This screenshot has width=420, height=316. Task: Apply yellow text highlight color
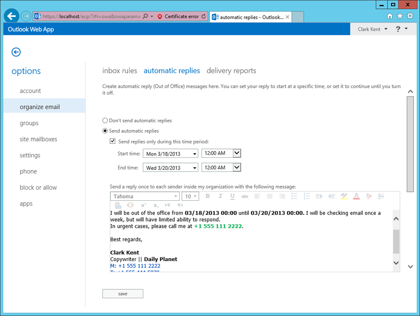[x=344, y=197]
